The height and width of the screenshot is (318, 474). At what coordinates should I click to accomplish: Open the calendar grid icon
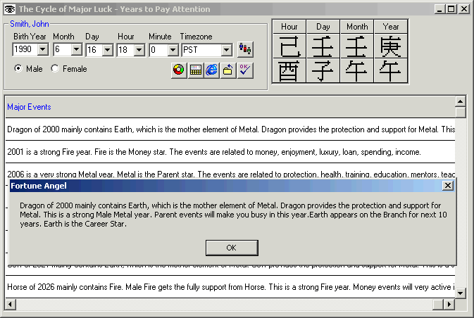(x=196, y=70)
